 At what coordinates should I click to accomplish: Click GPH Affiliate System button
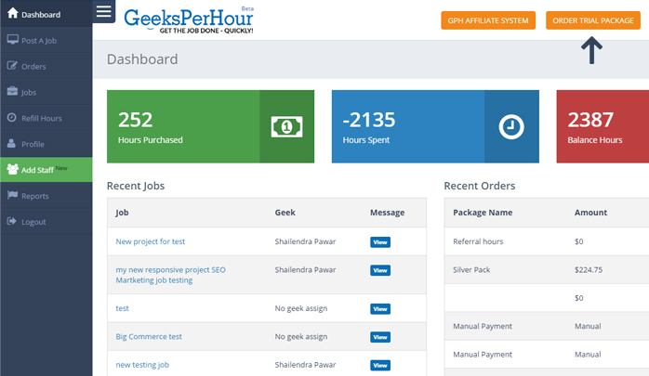(x=488, y=20)
